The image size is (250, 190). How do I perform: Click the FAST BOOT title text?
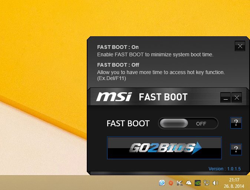pos(163,97)
